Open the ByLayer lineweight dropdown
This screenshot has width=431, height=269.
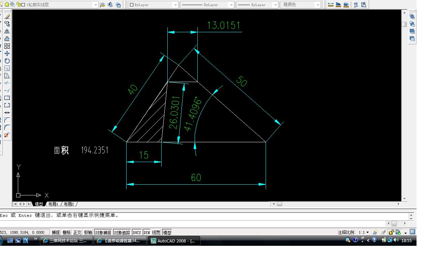(x=276, y=5)
